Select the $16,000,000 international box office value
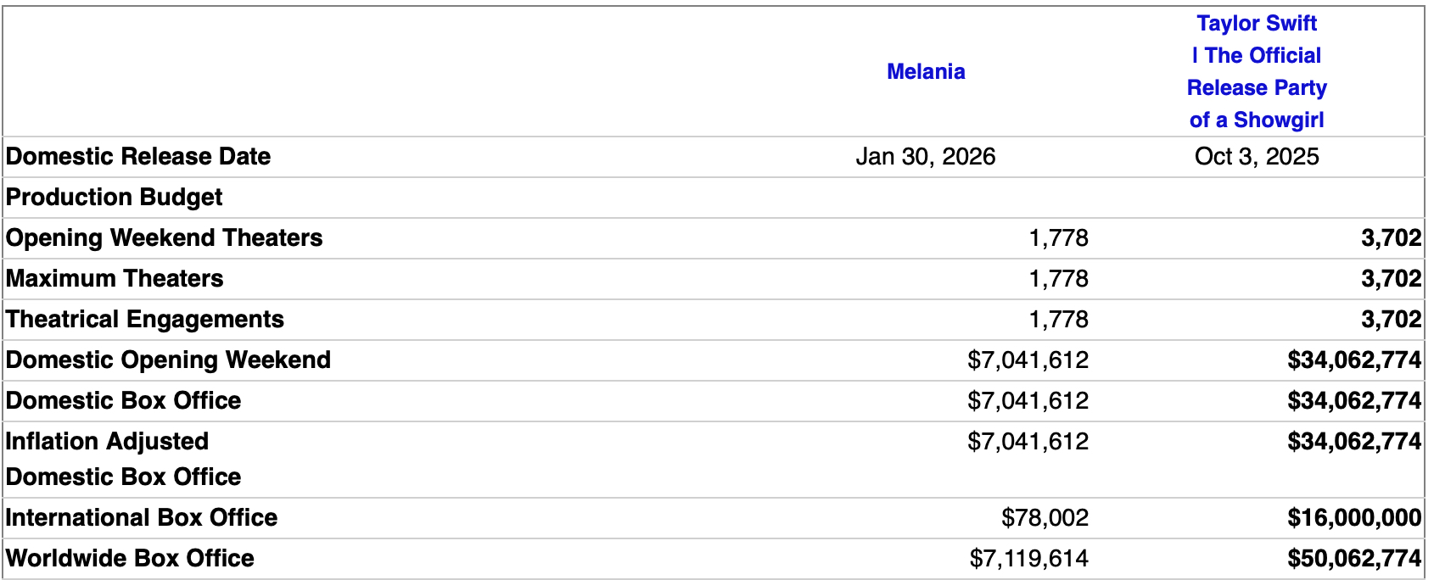 [x=1353, y=518]
